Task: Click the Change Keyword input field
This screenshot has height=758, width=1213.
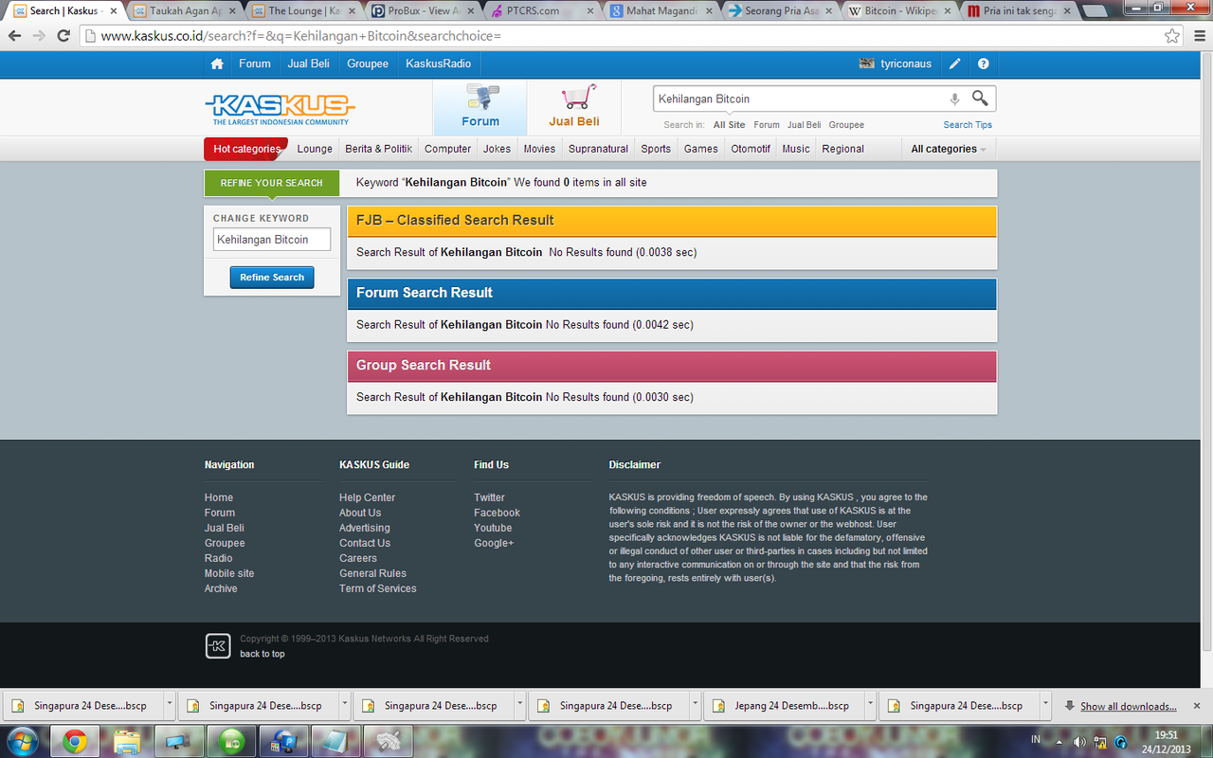Action: coord(272,240)
